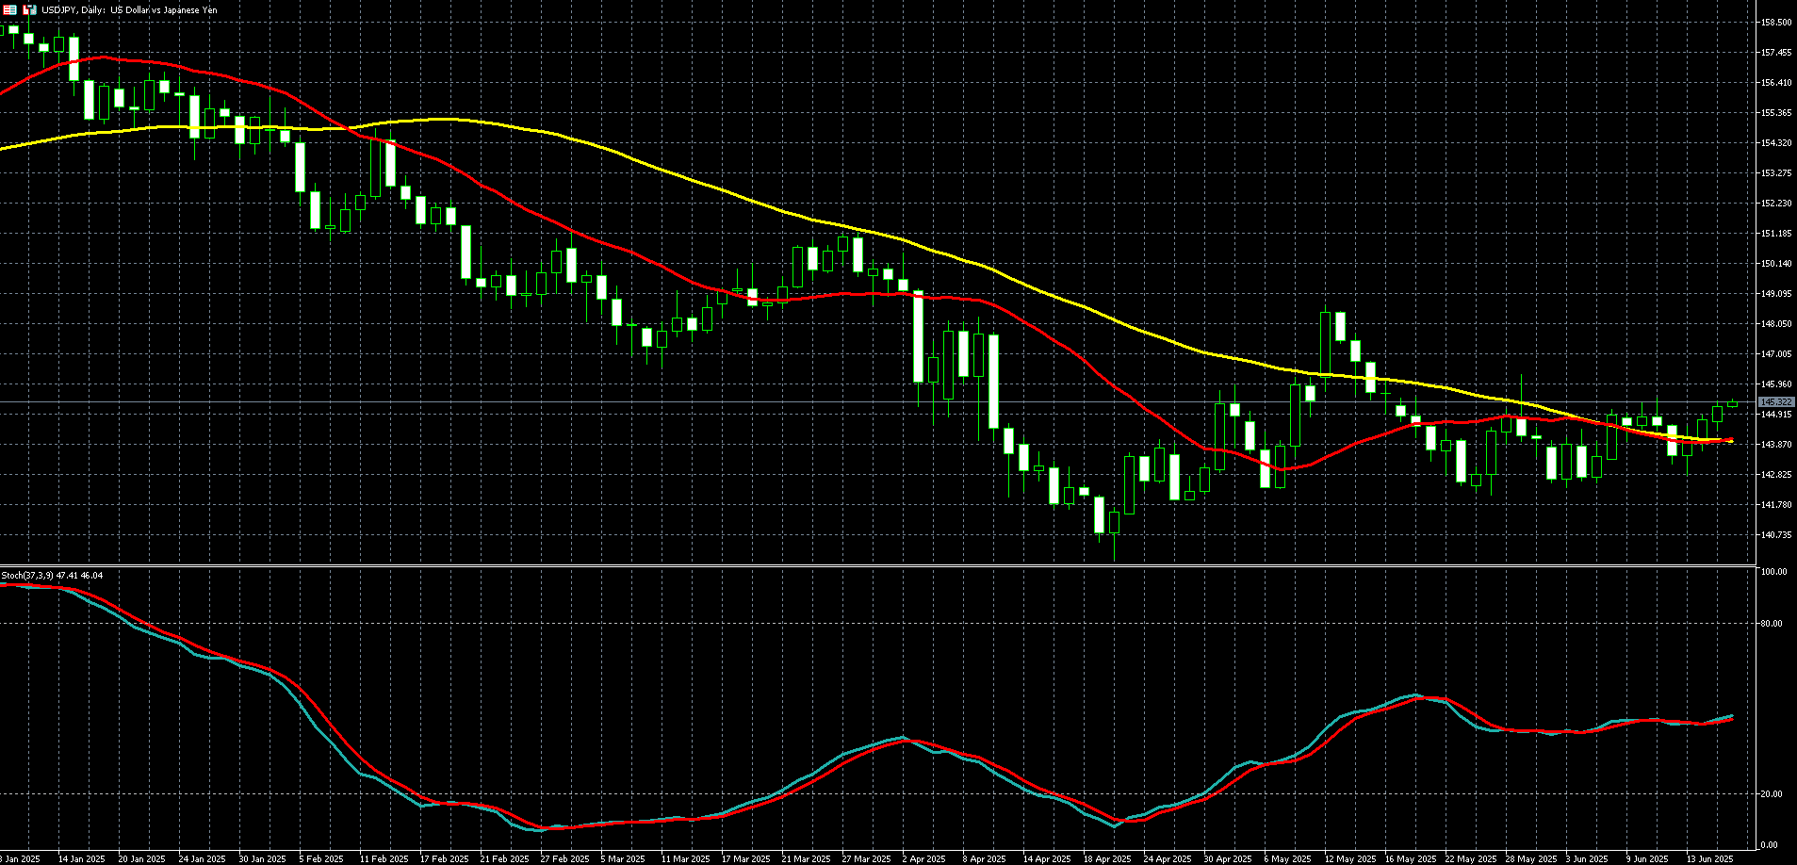The width and height of the screenshot is (1797, 865).
Task: Click the '17 Feb 2025' time axis label
Action: (x=444, y=859)
